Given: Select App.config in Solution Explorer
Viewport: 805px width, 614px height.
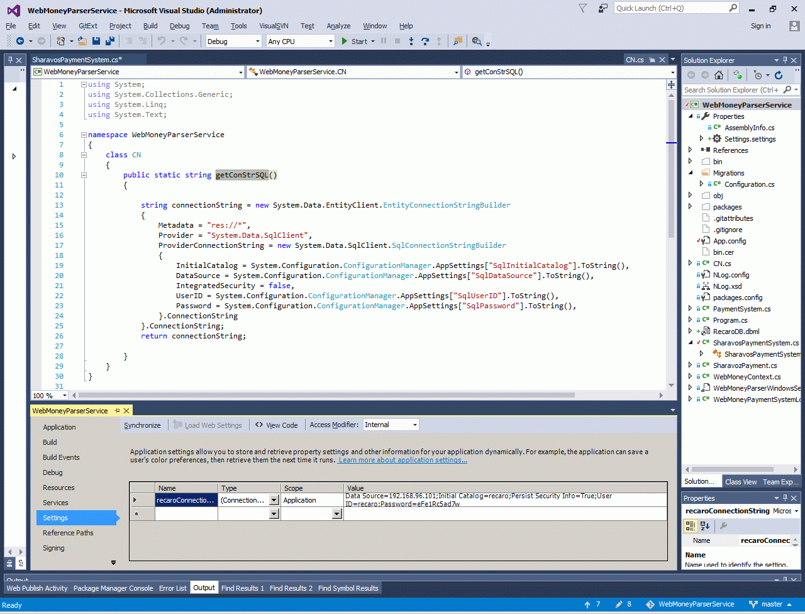Looking at the screenshot, I should click(x=730, y=241).
